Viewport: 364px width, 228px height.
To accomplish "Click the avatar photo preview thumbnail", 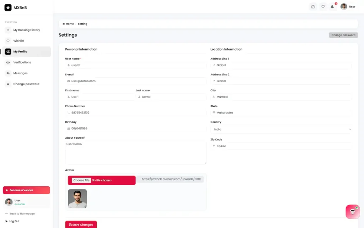I will coord(77,198).
